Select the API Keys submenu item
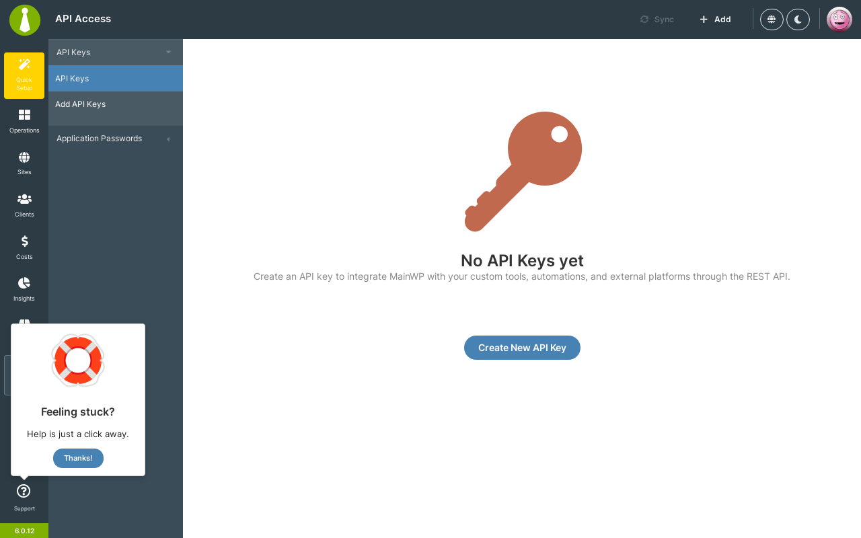 [x=116, y=79]
